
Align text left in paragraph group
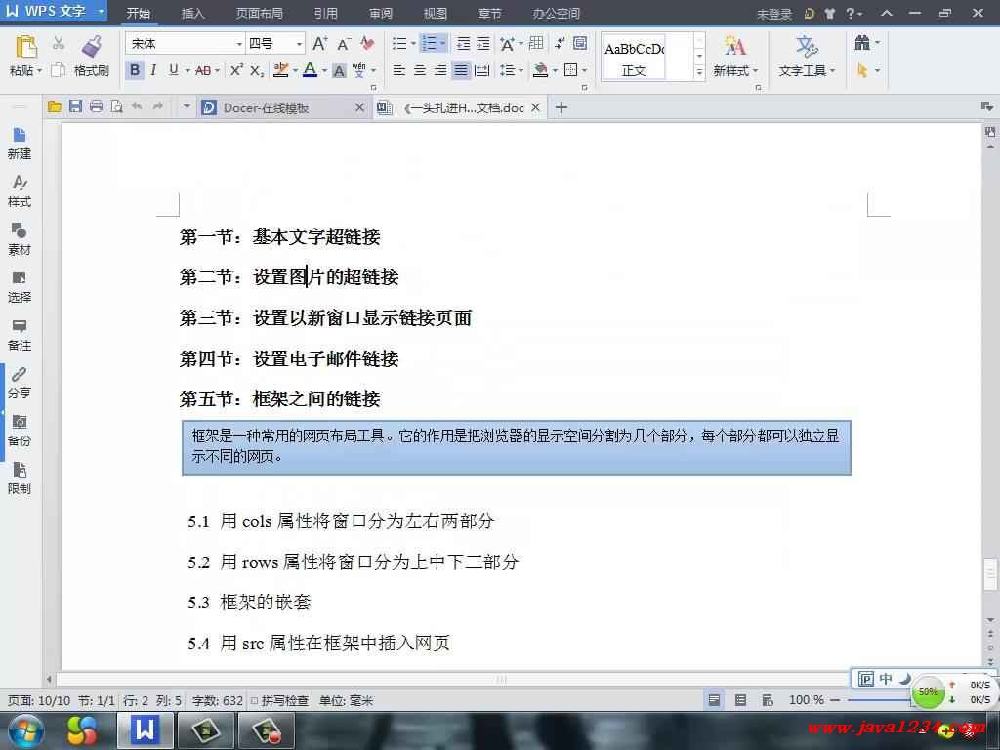point(399,70)
